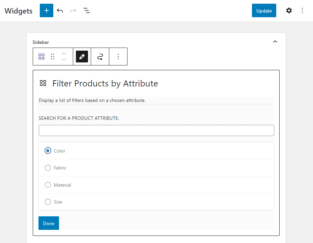This screenshot has width=313, height=243.
Task: Click the Undo icon
Action: tap(60, 10)
